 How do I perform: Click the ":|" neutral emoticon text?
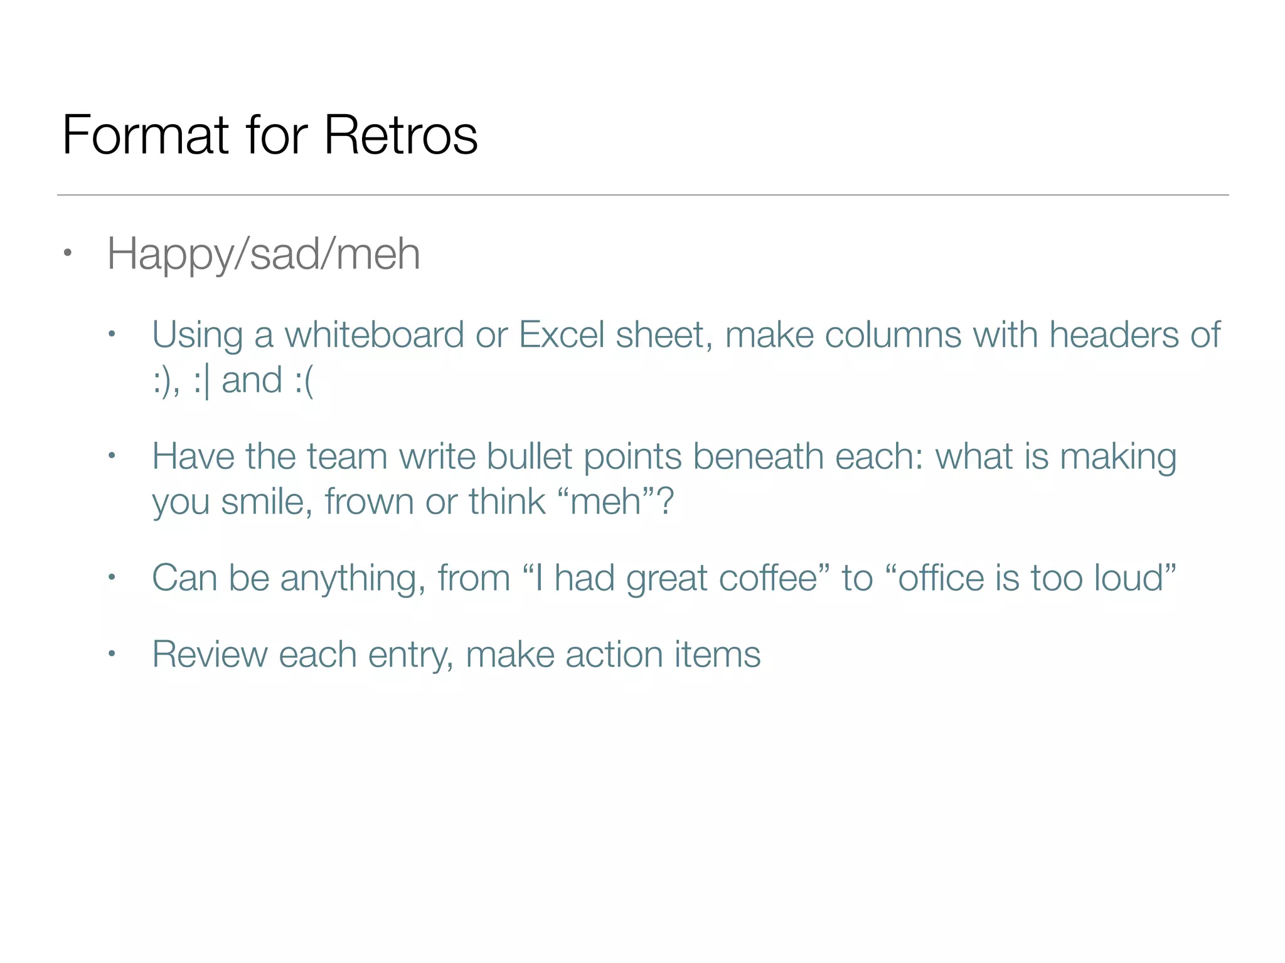point(201,381)
